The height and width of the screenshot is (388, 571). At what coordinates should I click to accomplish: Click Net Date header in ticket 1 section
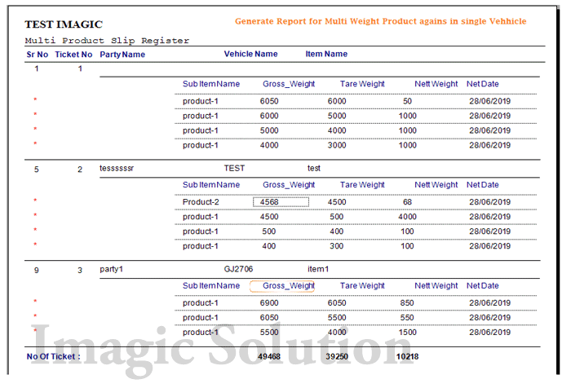click(x=483, y=84)
